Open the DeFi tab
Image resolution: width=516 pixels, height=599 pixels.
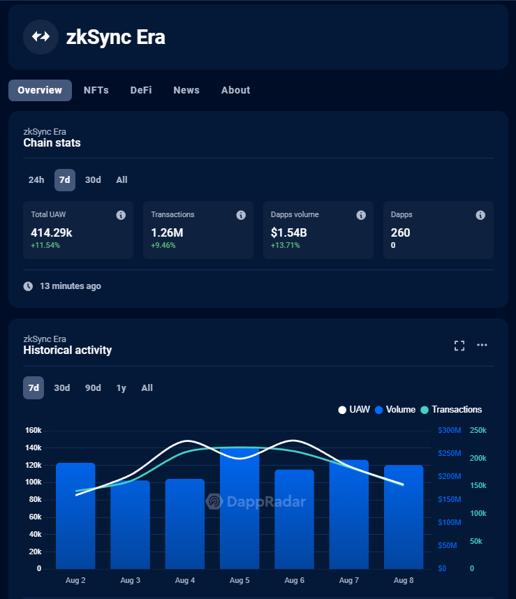tap(141, 90)
